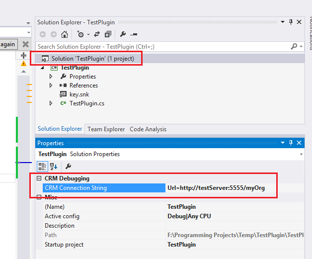
Task: Click the Preview Selected Items icon
Action: click(134, 34)
